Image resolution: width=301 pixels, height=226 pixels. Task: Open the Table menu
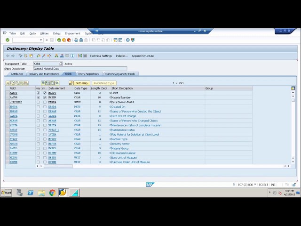[x=13, y=33]
